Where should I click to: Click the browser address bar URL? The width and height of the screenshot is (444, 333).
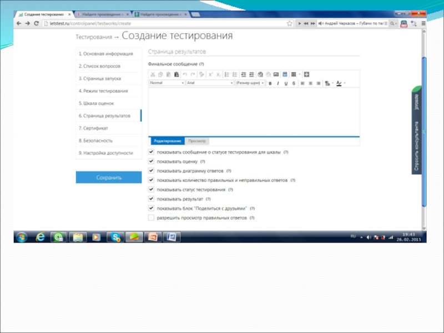[90, 23]
